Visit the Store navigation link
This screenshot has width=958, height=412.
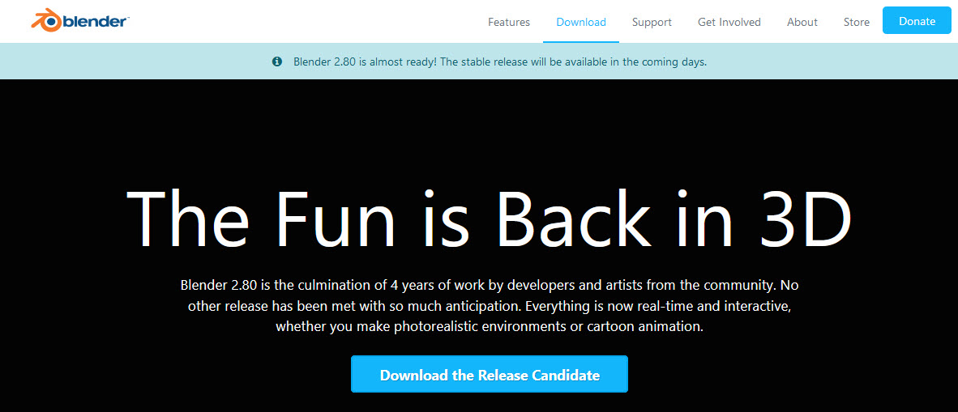(857, 22)
